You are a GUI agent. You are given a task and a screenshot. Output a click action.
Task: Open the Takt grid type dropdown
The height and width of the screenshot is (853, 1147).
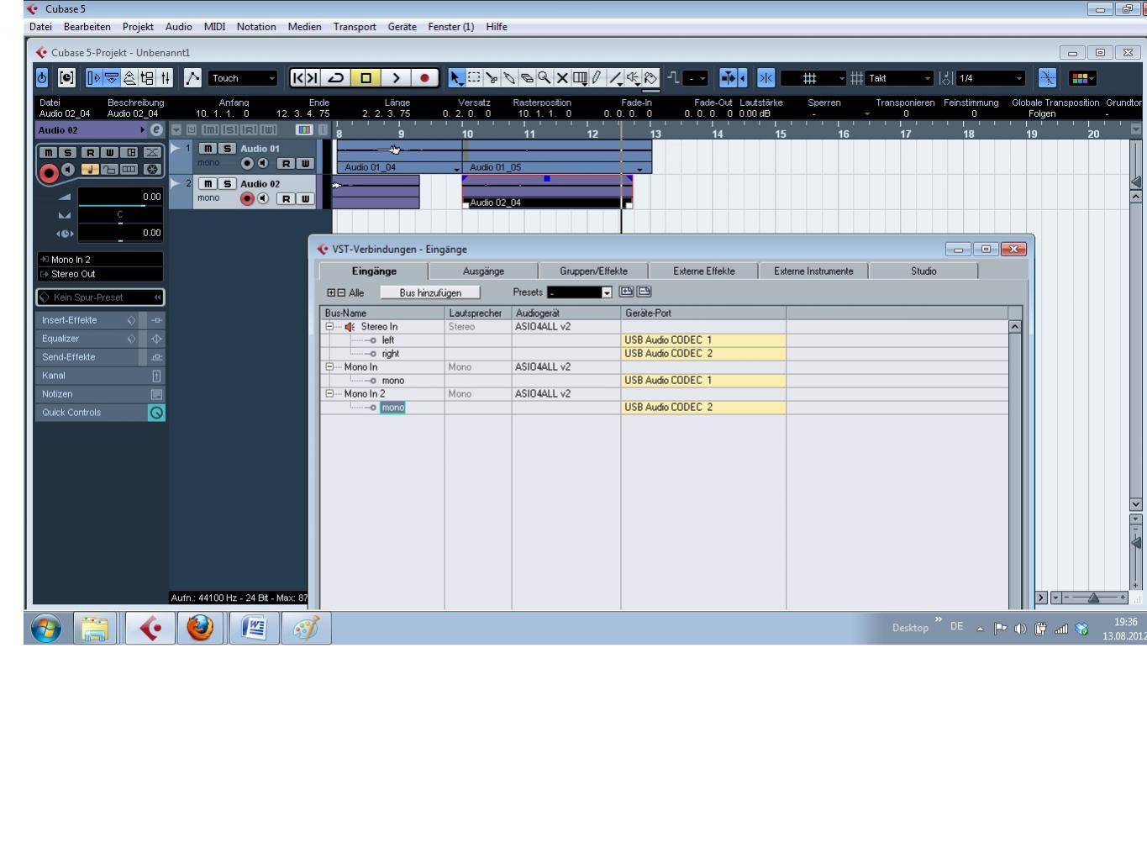900,78
